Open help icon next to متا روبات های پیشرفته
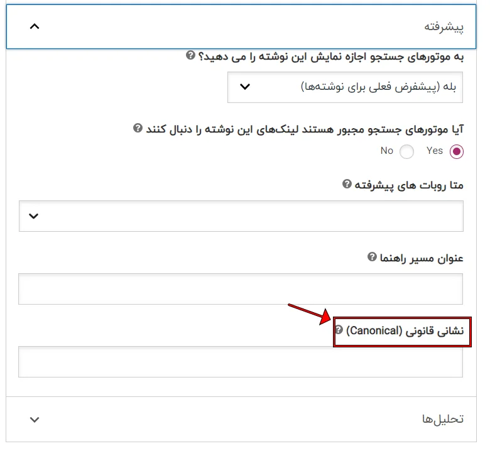The height and width of the screenshot is (451, 490). click(347, 184)
